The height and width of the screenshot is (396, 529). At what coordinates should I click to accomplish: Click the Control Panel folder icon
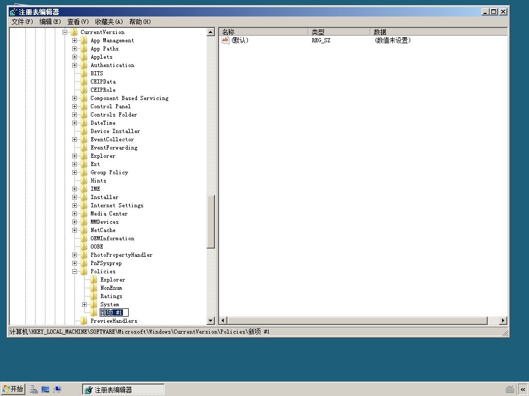[x=84, y=106]
